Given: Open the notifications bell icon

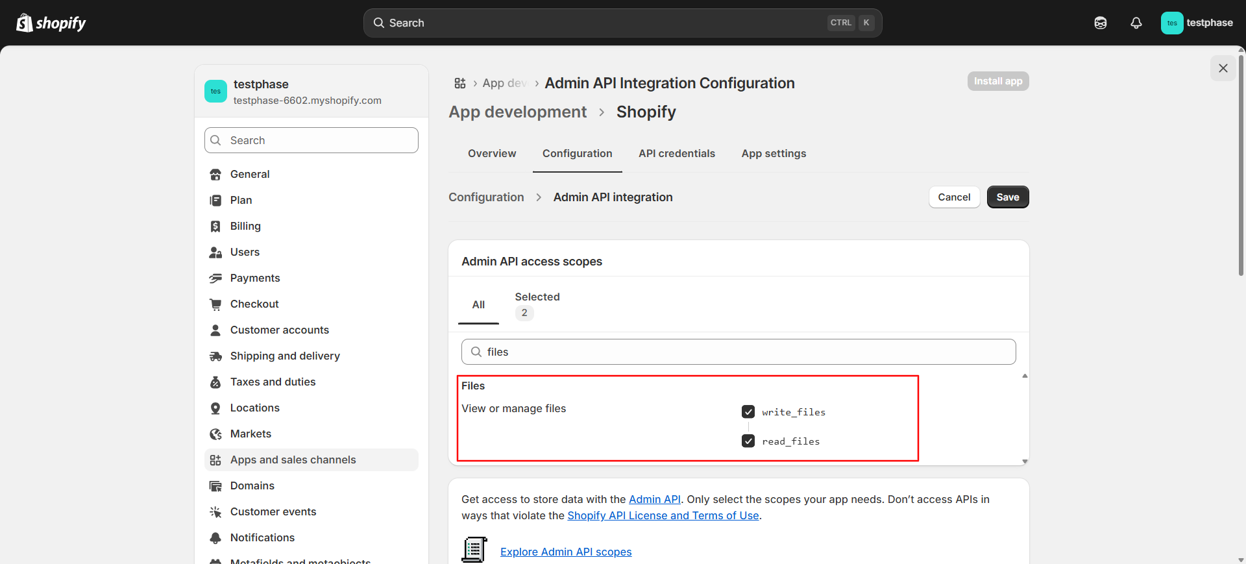Looking at the screenshot, I should tap(1136, 23).
